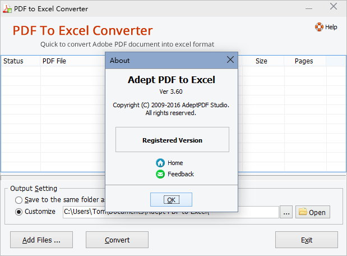The height and width of the screenshot is (256, 347).
Task: Click the folder icon on Open button
Action: pyautogui.click(x=303, y=212)
